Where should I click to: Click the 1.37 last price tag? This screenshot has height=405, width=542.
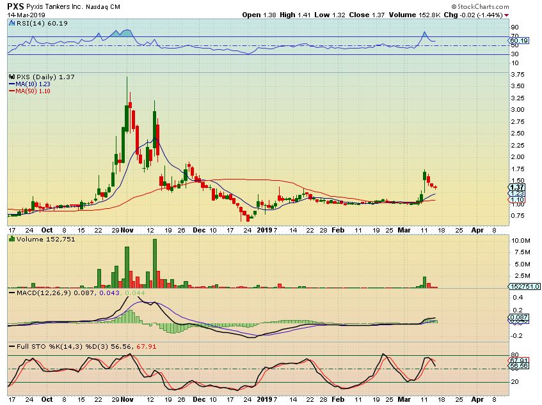coord(517,187)
